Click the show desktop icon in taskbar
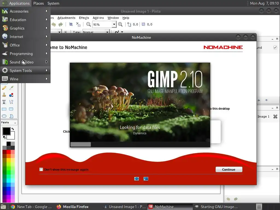The image size is (280, 210). [3, 207]
